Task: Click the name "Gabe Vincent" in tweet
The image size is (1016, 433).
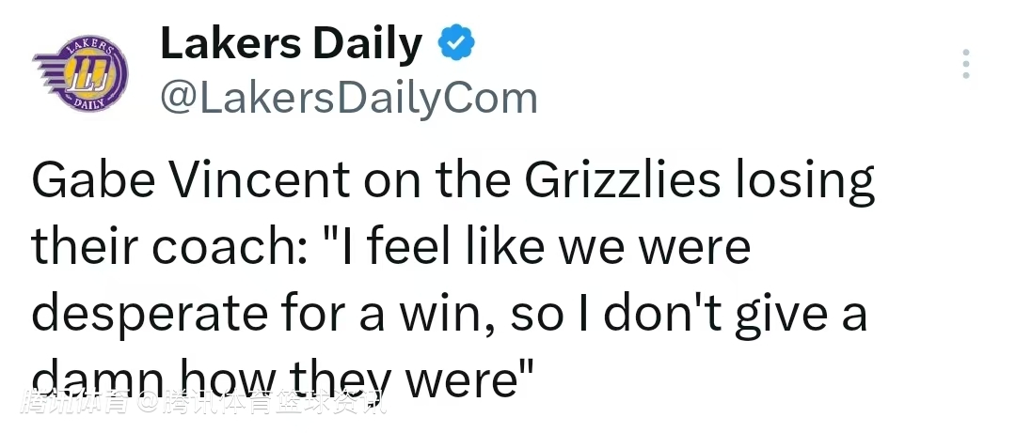Action: tap(186, 183)
